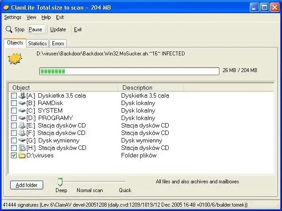Check the C: SYSTEM checkbox
The height and width of the screenshot is (211, 282).
point(14,110)
